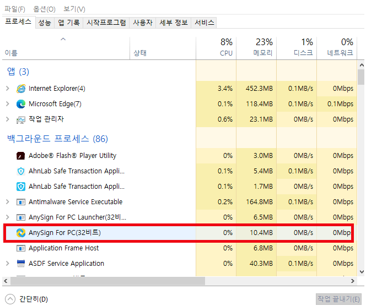Click the 백그라운드 프로세스 (86) group heading

pos(57,139)
